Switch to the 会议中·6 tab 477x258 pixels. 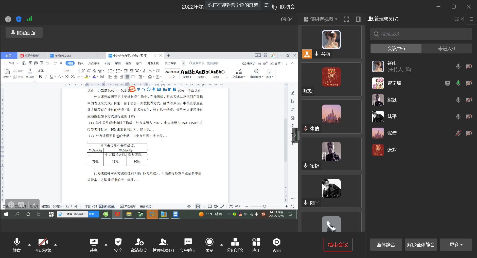tap(396, 49)
